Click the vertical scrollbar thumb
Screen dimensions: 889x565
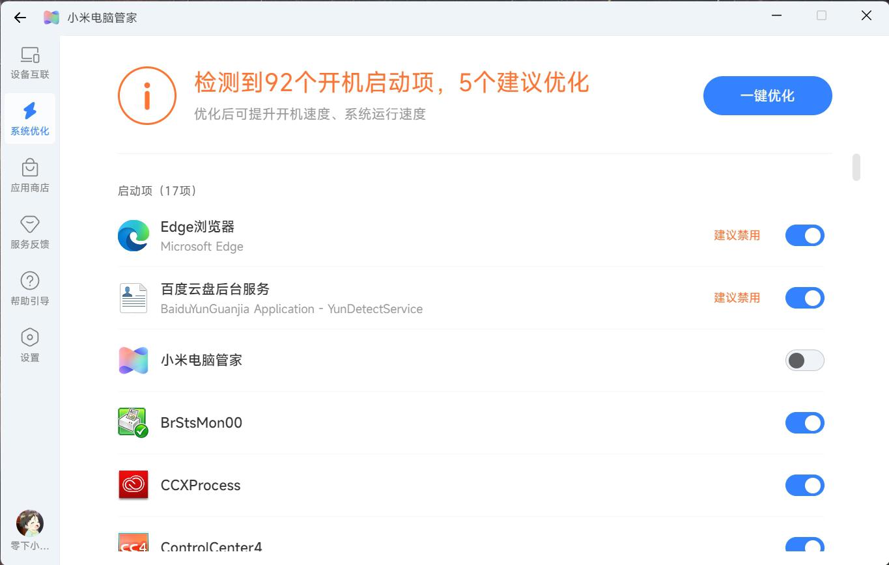coord(856,167)
